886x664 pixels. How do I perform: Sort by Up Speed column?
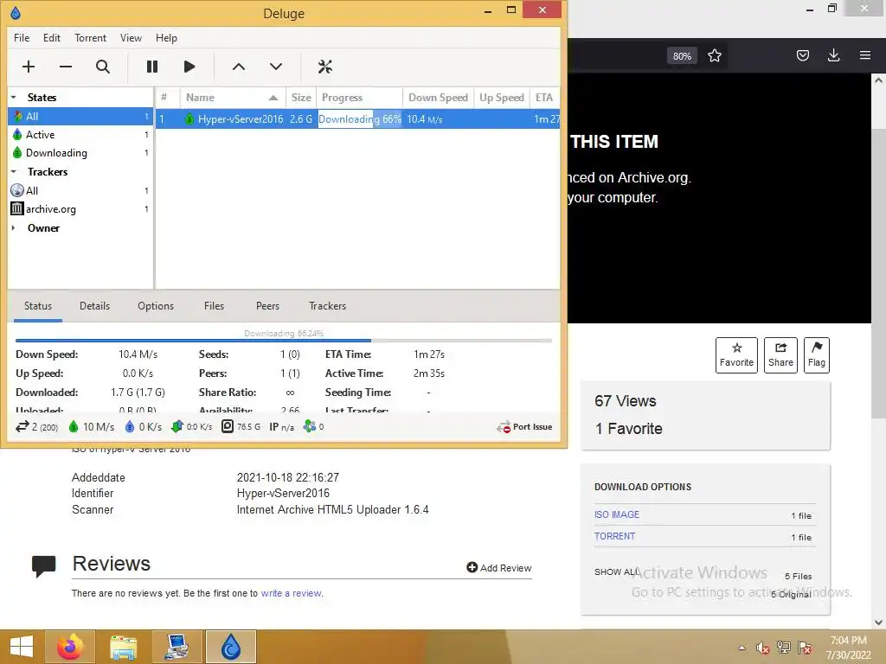pyautogui.click(x=502, y=97)
